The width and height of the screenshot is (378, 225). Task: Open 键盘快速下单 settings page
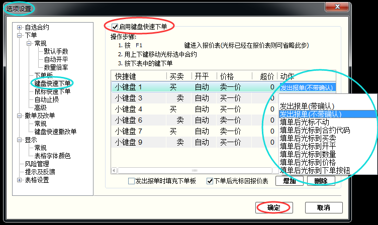pyautogui.click(x=52, y=83)
